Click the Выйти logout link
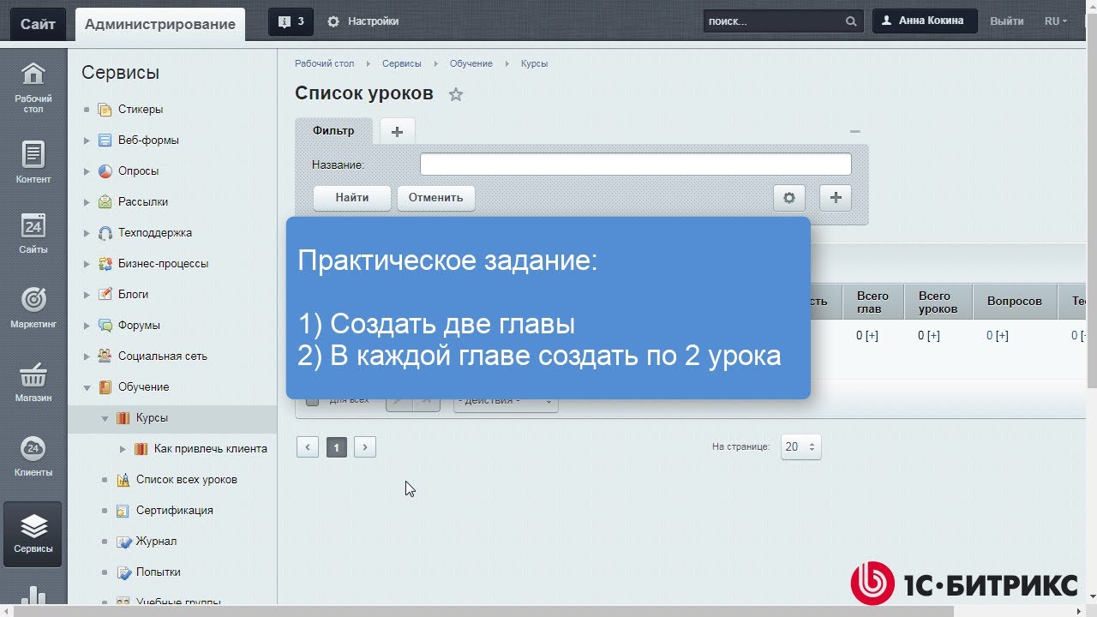This screenshot has height=617, width=1097. tap(1007, 21)
